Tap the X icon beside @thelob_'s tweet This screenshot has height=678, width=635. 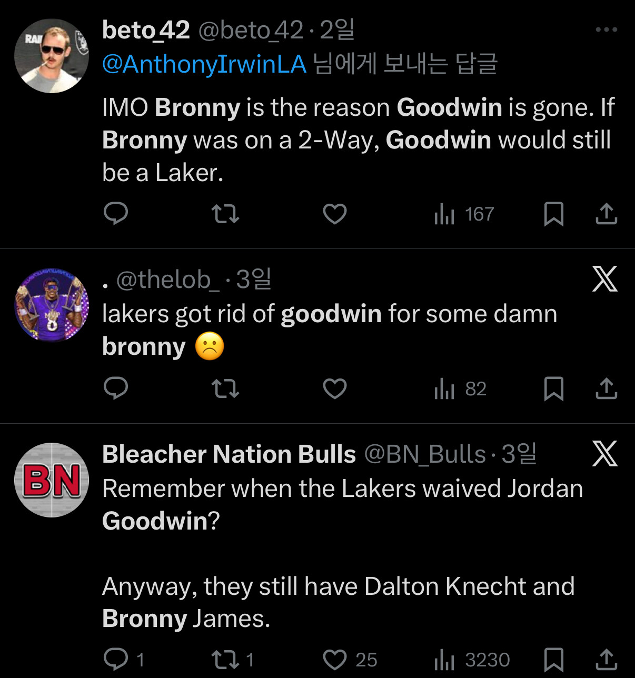point(605,278)
